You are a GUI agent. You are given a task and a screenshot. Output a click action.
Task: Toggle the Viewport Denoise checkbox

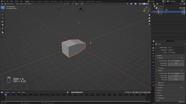pyautogui.click(x=159, y=68)
